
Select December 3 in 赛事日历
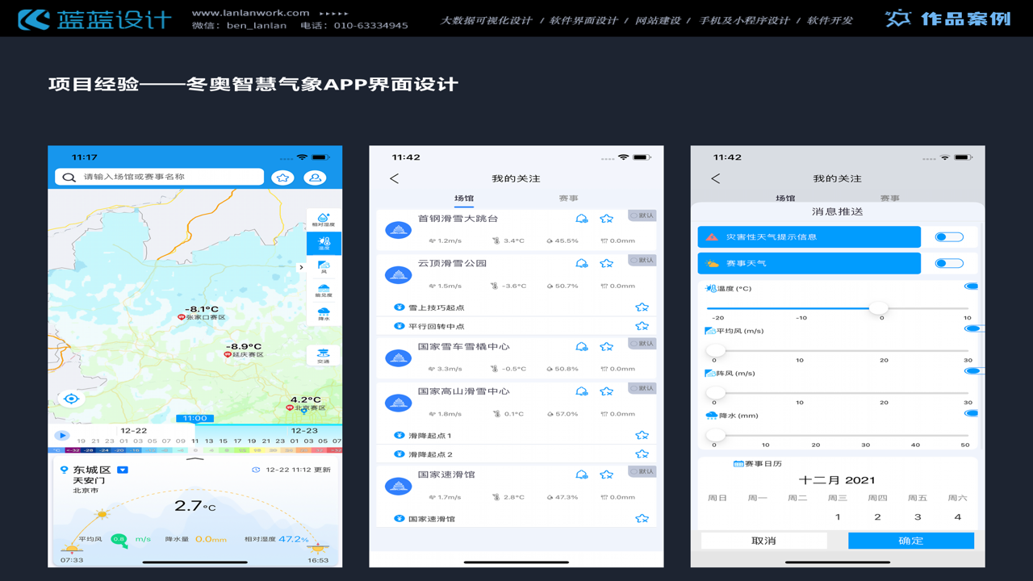[918, 517]
